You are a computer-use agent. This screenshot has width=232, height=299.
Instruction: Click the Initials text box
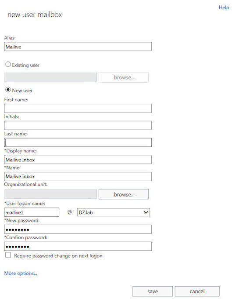pyautogui.click(x=78, y=125)
